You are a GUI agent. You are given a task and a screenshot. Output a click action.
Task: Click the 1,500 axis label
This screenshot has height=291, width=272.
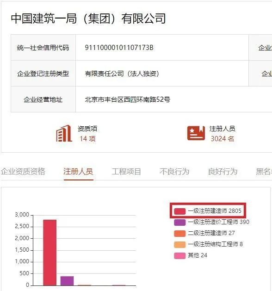22,250
